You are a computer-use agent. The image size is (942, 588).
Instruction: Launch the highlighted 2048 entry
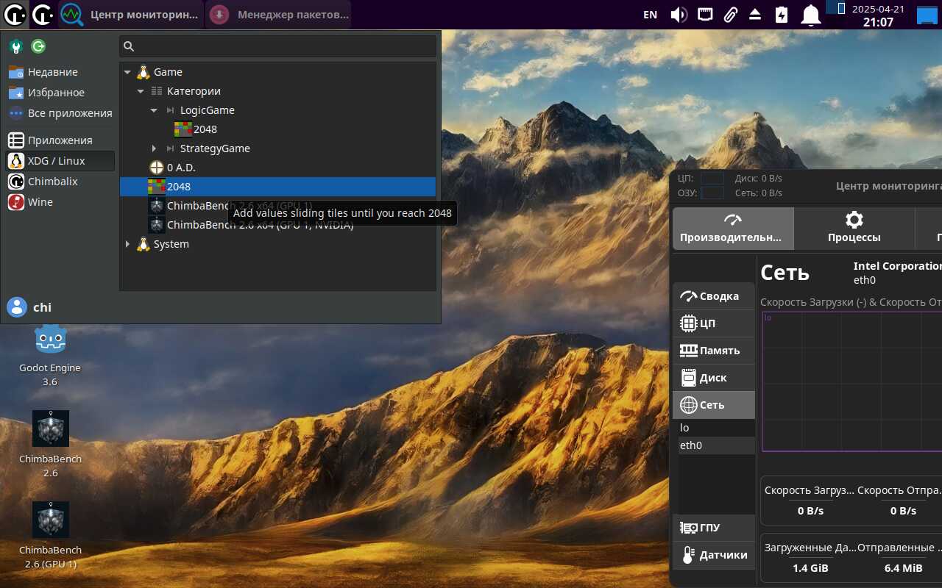277,187
